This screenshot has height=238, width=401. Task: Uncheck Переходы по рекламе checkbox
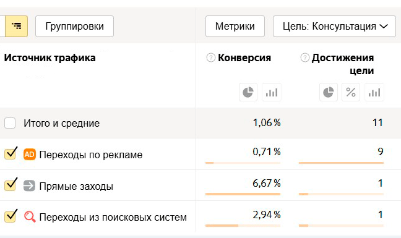click(10, 154)
